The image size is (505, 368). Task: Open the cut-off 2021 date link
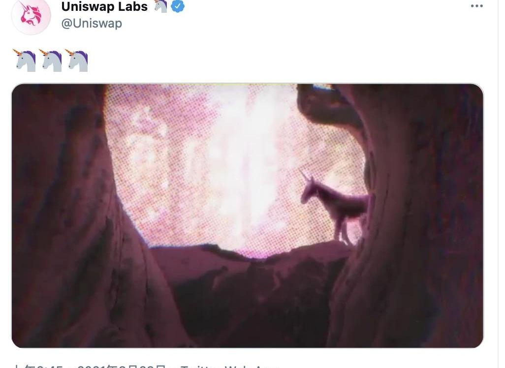[123, 366]
